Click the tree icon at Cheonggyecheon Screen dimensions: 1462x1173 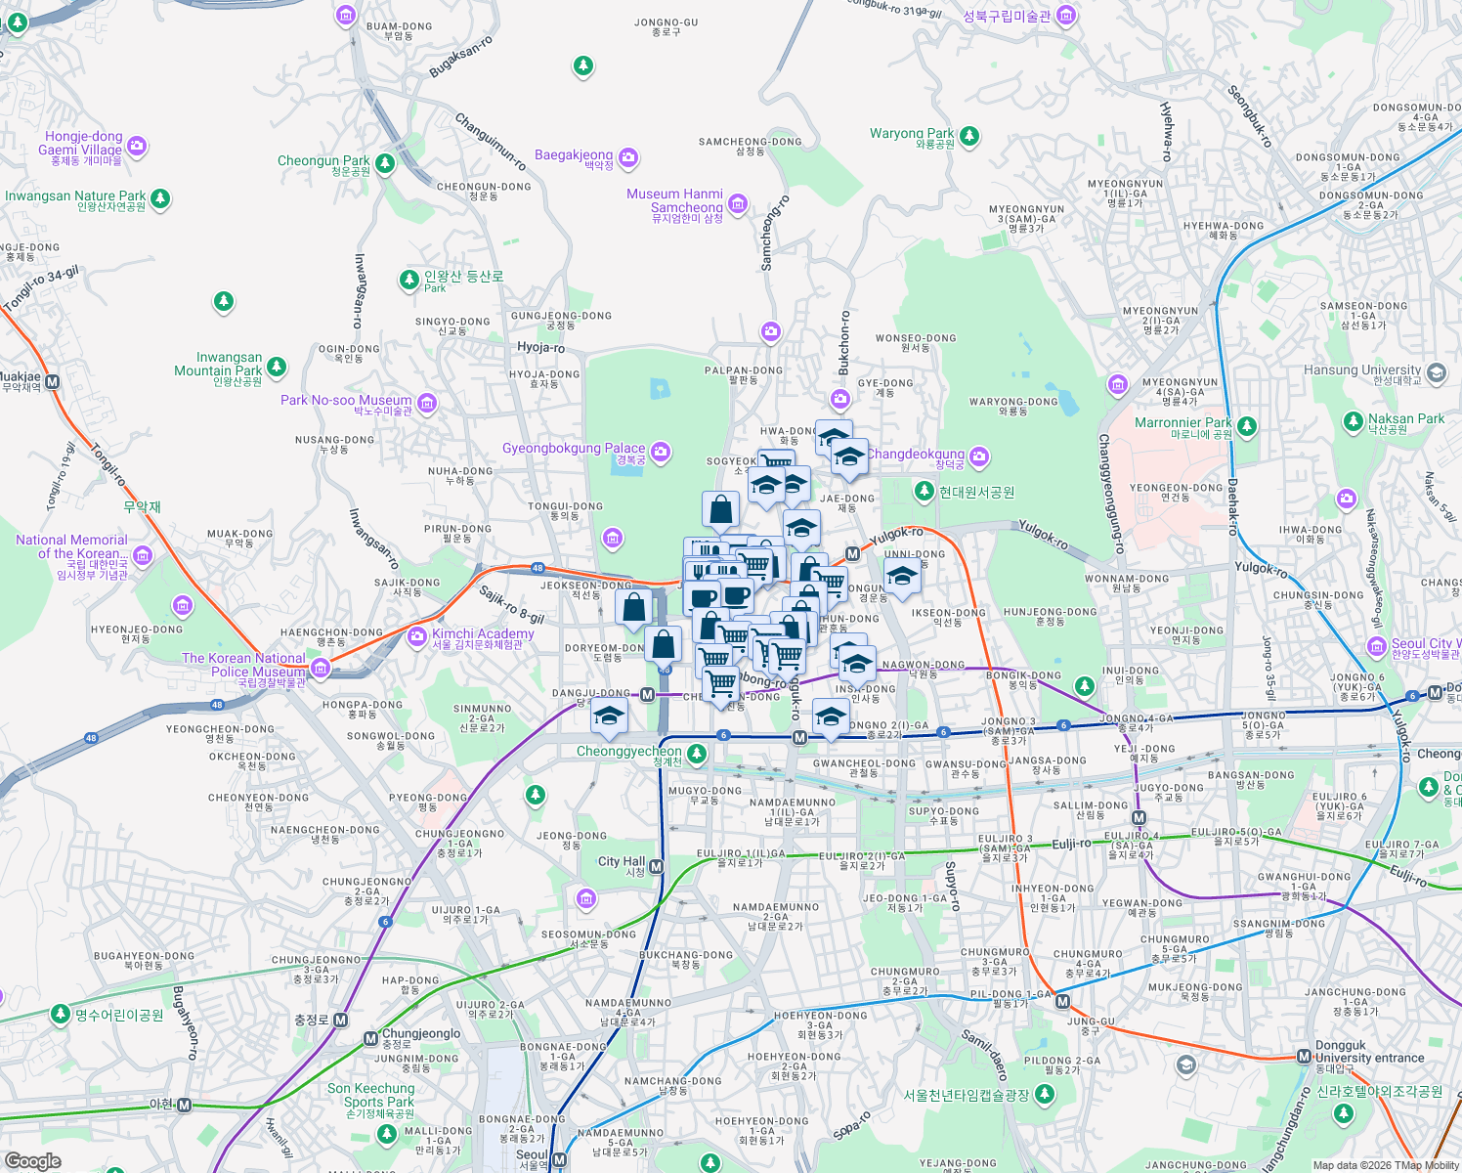coord(696,753)
